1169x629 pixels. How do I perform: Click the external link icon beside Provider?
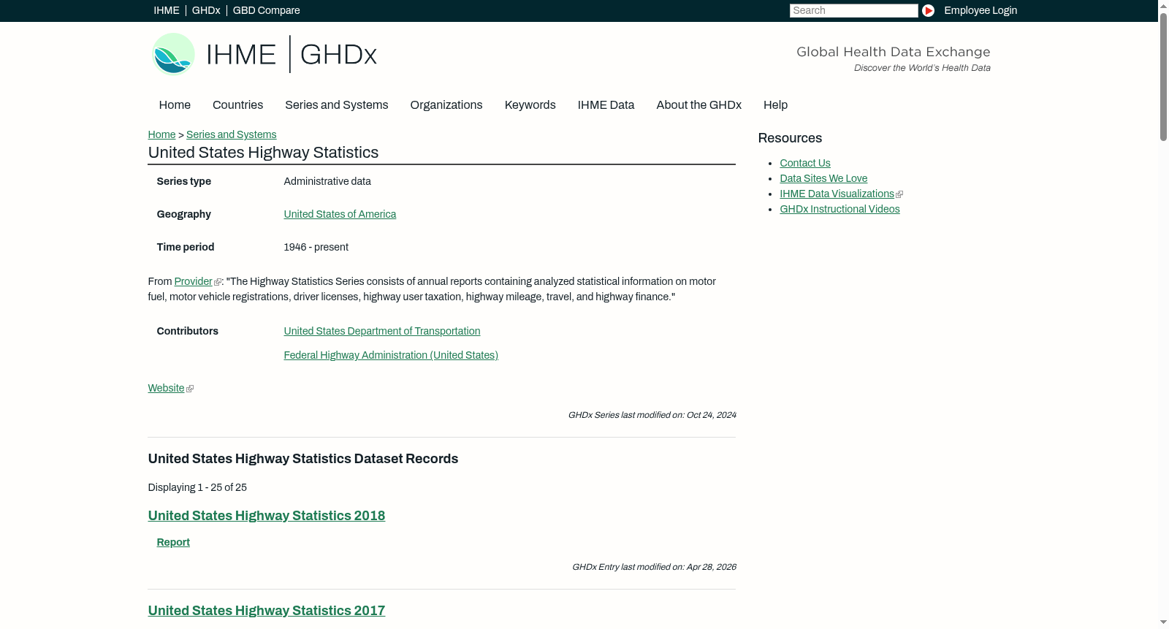tap(218, 282)
